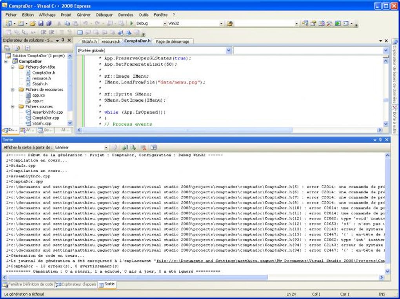Screen dimensions: 400x299
Task: Collapse the ComptaDor project node
Action: pyautogui.click(x=6, y=62)
